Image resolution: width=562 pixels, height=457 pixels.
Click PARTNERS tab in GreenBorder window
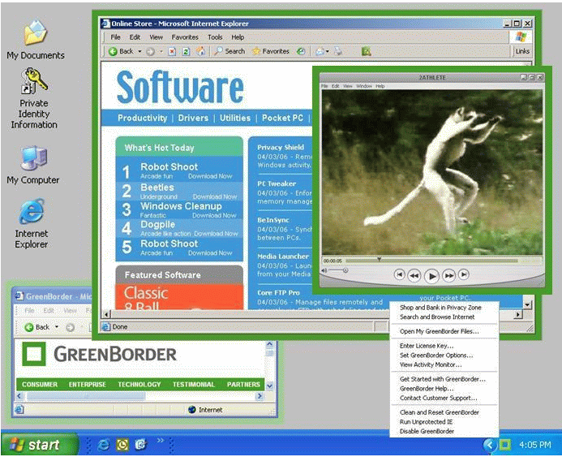click(243, 385)
